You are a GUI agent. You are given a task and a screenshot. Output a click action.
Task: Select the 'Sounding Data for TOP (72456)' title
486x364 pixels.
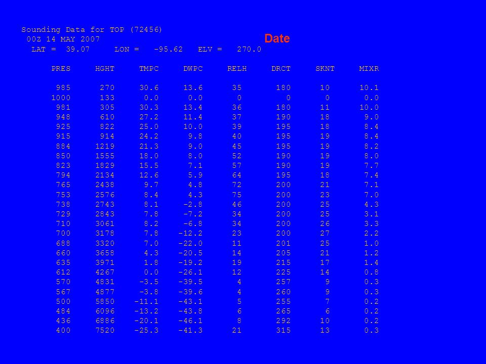tap(92, 30)
